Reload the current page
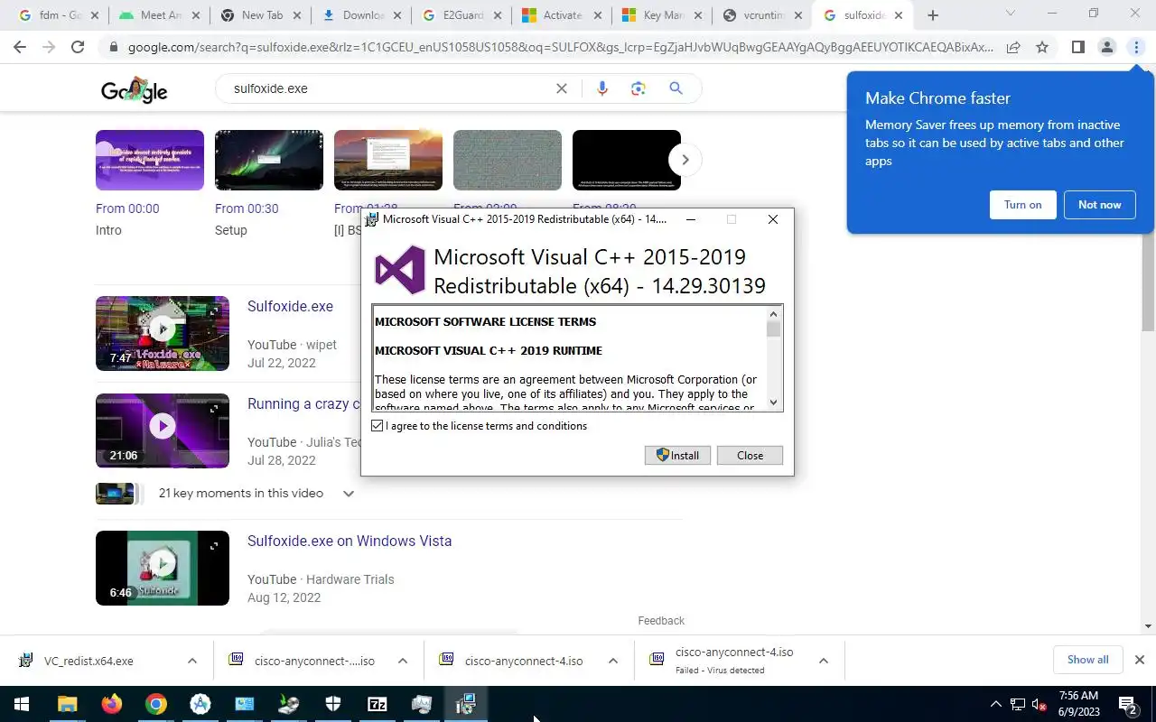This screenshot has width=1156, height=722. (x=78, y=47)
